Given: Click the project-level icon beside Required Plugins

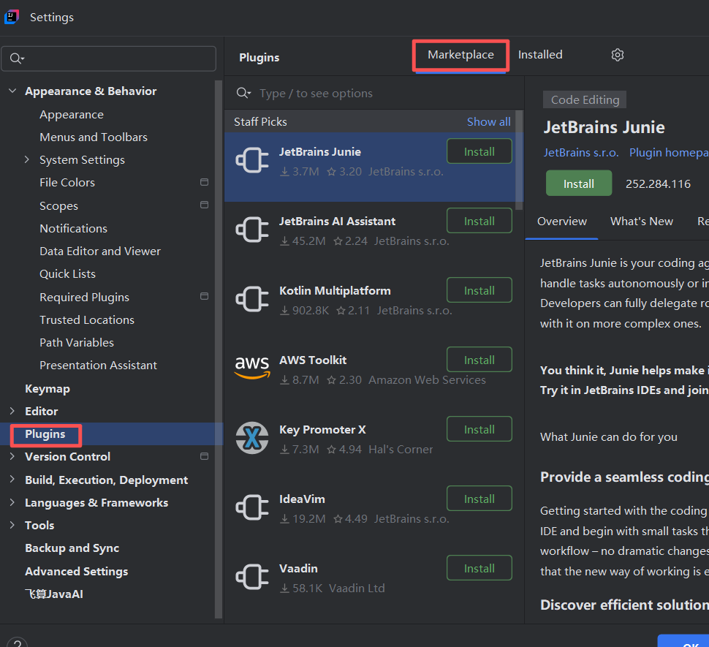Looking at the screenshot, I should tap(205, 296).
